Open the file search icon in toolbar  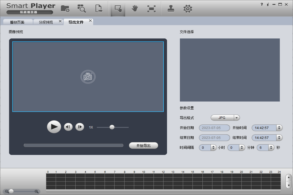pyautogui.click(x=81, y=9)
